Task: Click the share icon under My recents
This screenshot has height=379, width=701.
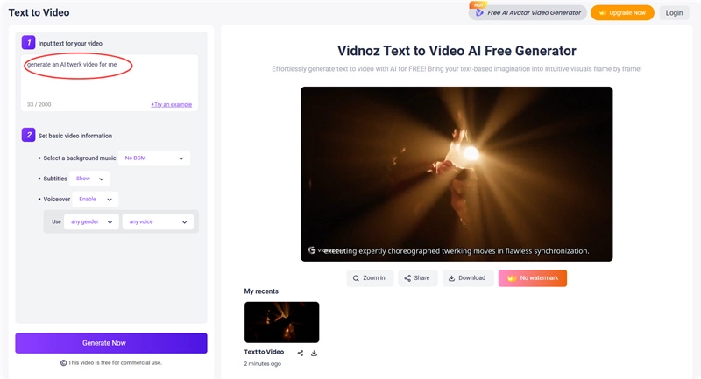Action: (x=300, y=353)
